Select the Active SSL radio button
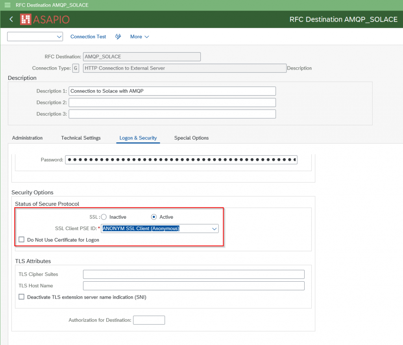 154,217
